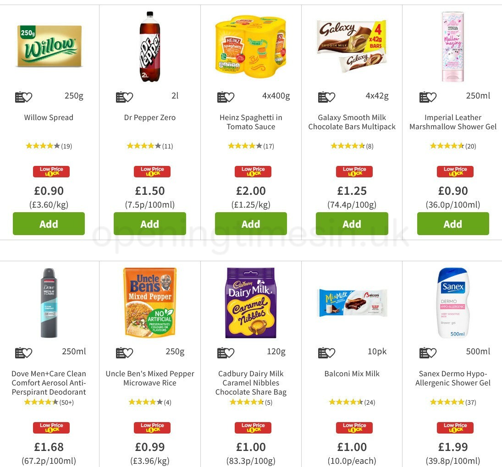Add Heinz Spaghetti in Tomato Sauce

pos(251,224)
